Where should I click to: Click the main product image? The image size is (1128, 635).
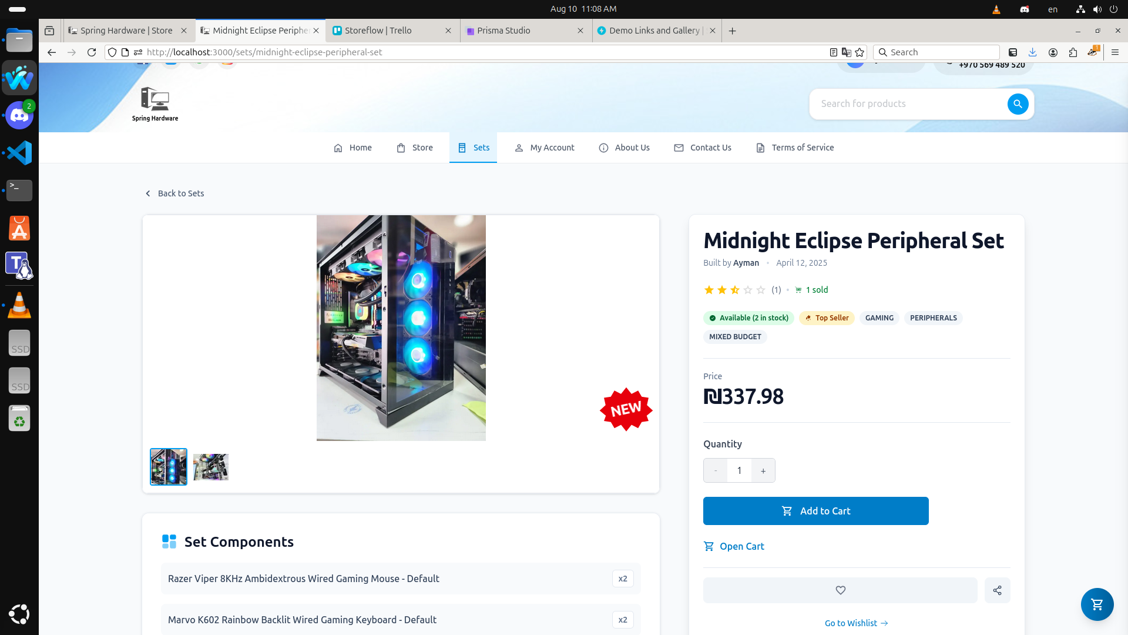click(401, 328)
